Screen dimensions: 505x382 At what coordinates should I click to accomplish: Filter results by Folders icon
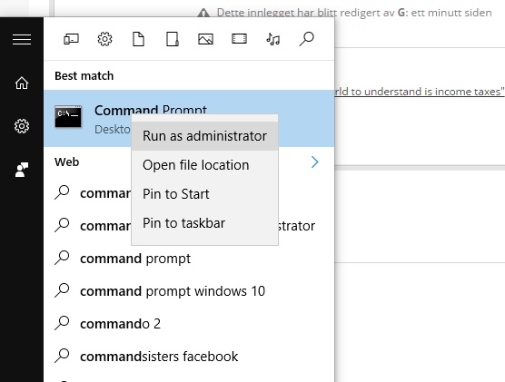pyautogui.click(x=173, y=39)
